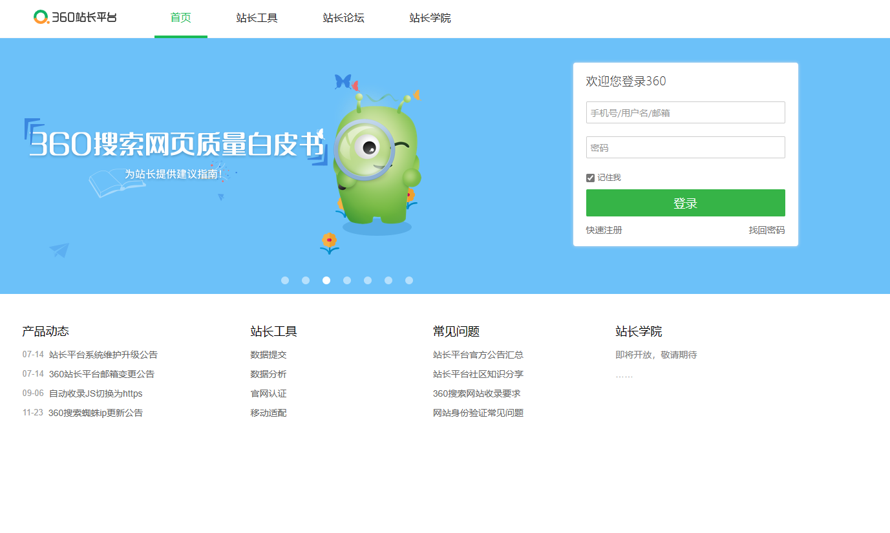This screenshot has height=533, width=890.
Task: Click the green mascot with magnifying glass
Action: pos(376,165)
